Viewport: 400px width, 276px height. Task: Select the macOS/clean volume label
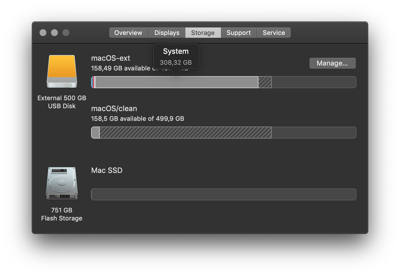[x=114, y=109]
